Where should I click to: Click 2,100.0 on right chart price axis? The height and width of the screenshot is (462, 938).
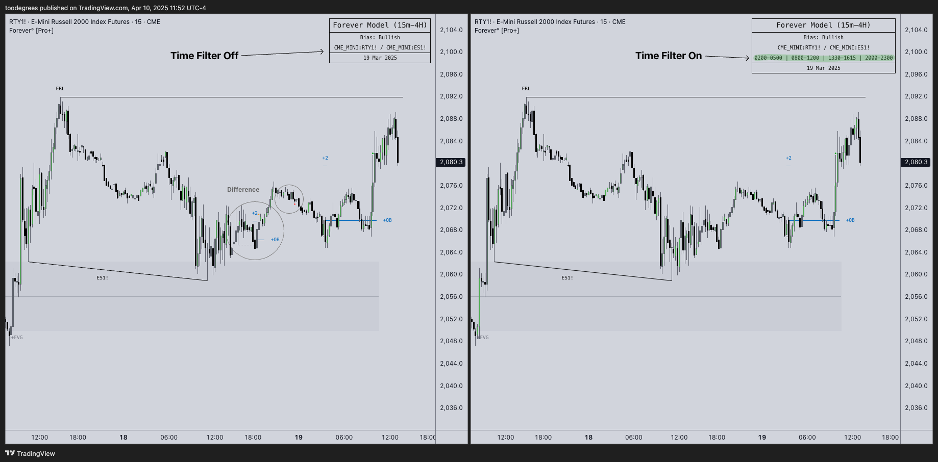click(x=916, y=52)
